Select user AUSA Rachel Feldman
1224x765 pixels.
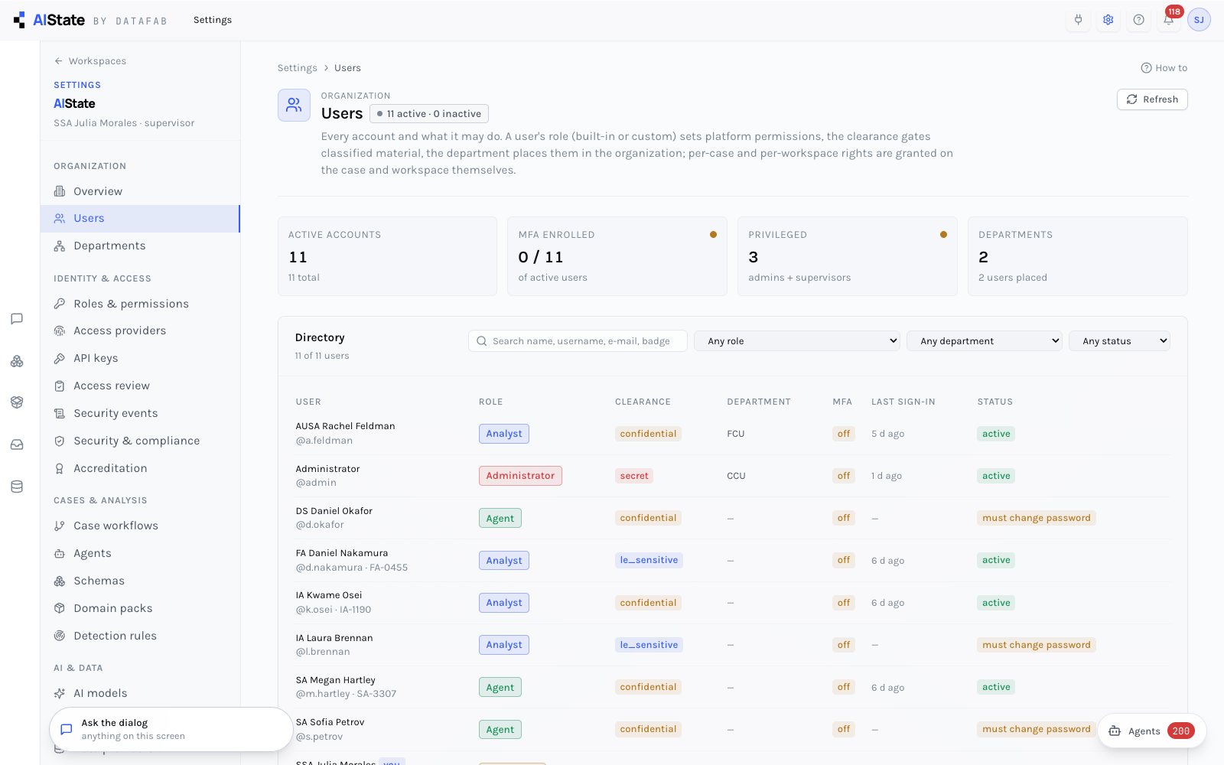(x=345, y=426)
